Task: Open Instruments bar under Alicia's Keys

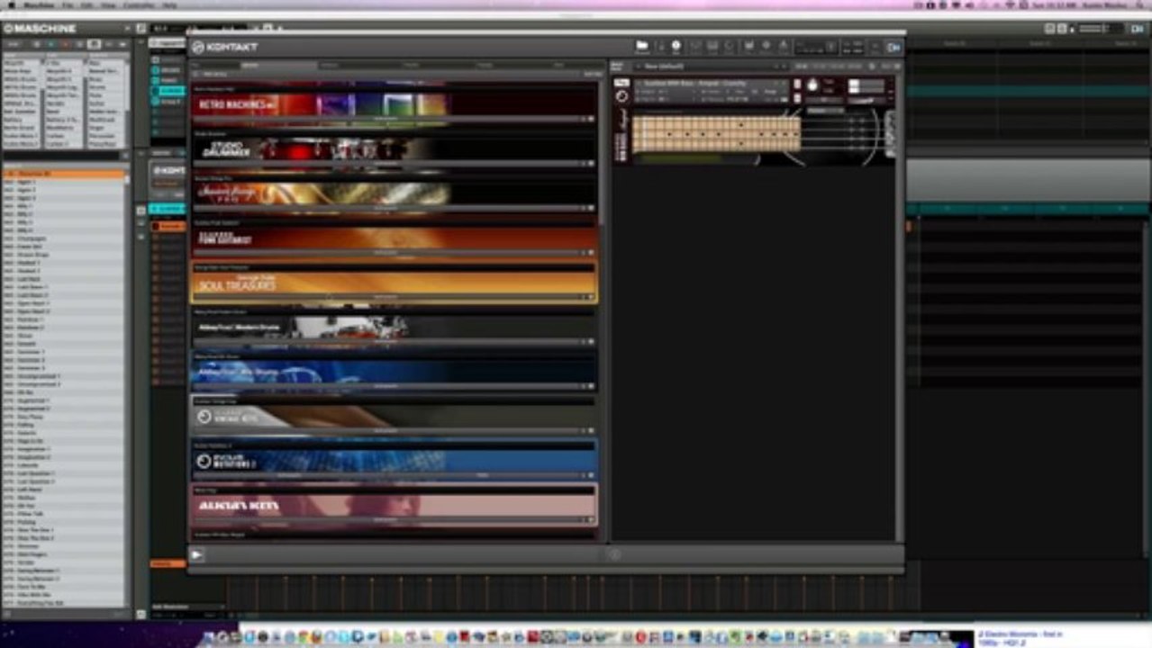Action: [x=386, y=519]
